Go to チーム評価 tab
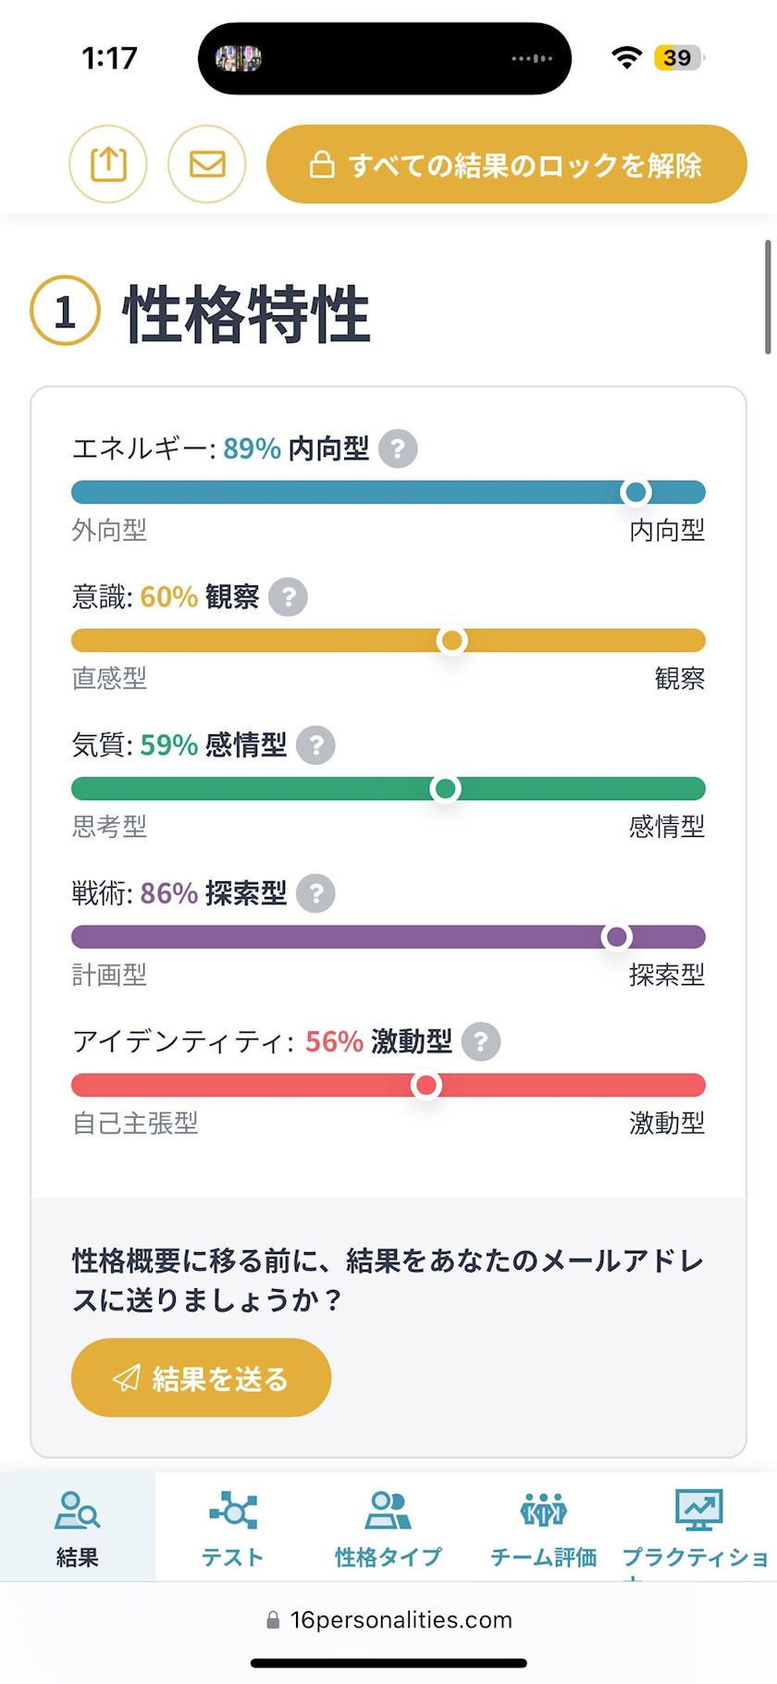The image size is (777, 1684). pos(543,1528)
